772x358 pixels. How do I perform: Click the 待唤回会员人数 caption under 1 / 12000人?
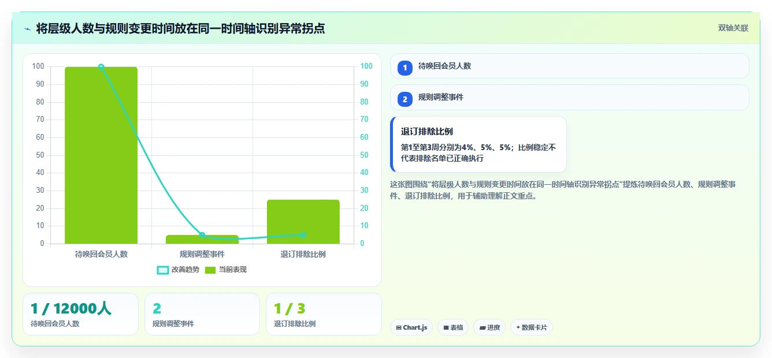(x=55, y=323)
